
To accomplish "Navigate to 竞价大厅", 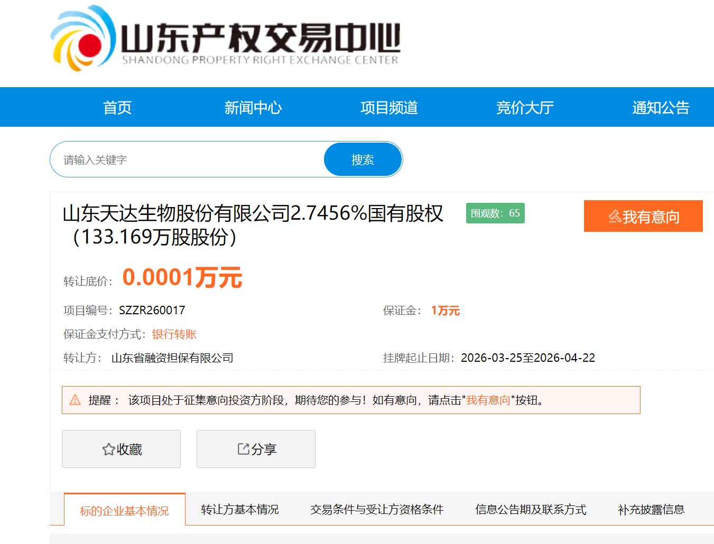I will click(525, 108).
